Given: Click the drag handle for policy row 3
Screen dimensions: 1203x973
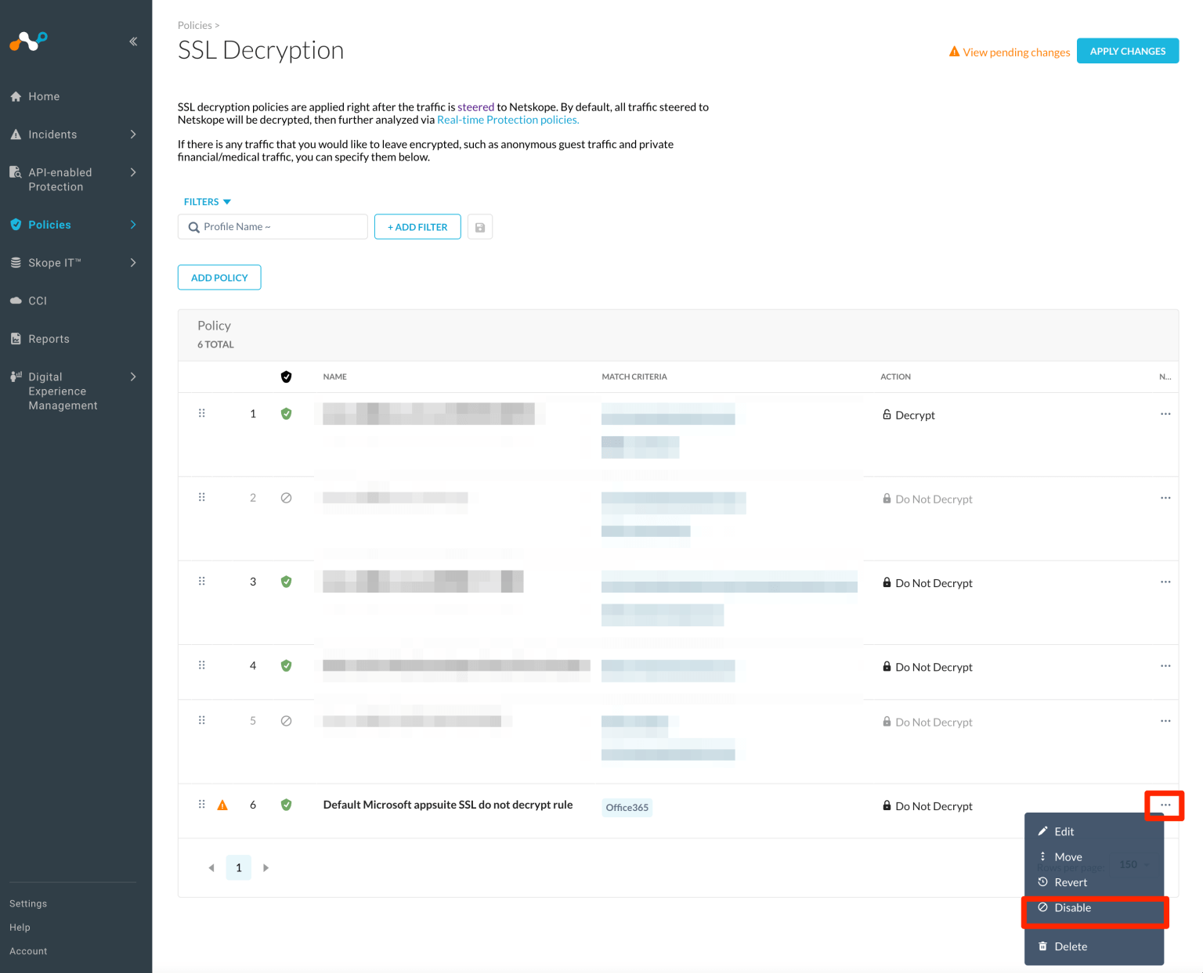Looking at the screenshot, I should point(202,581).
